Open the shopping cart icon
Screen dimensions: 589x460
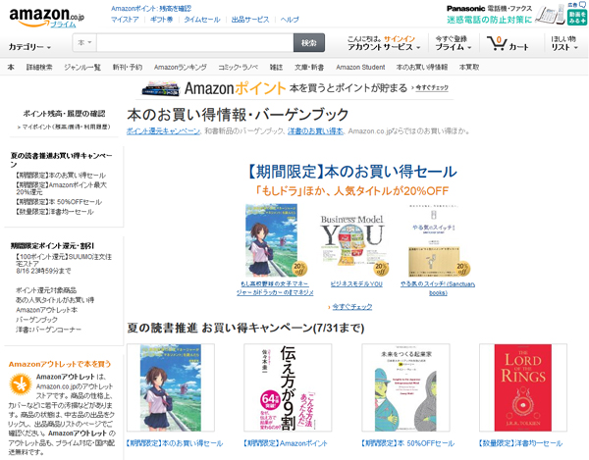[497, 43]
